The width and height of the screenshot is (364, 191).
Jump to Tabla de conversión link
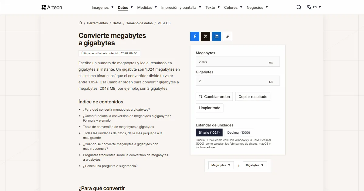click(119, 127)
